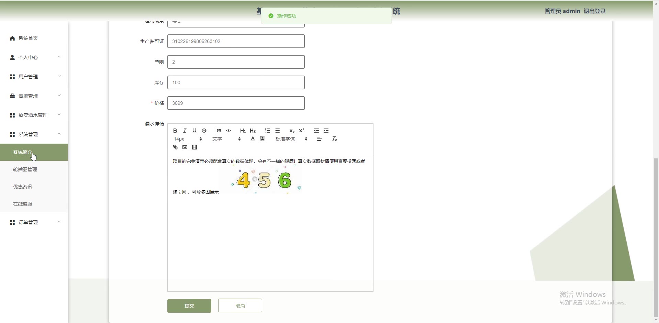
Task: Focus the 单限 input field
Action: coord(236,62)
